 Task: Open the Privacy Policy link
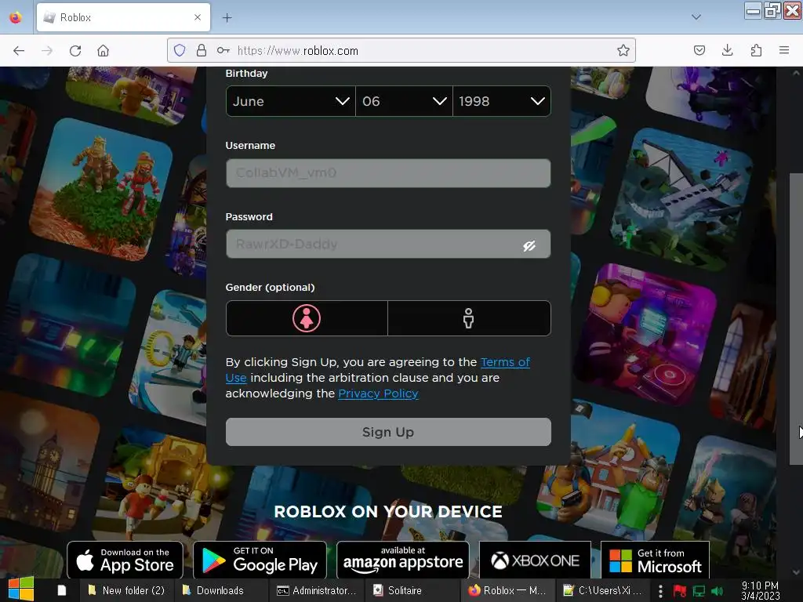pyautogui.click(x=379, y=393)
